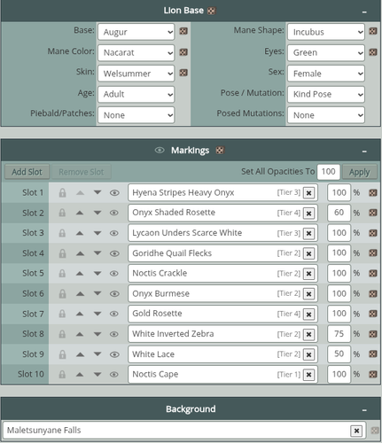Move Slot 7 marking down
The height and width of the screenshot is (443, 382).
(97, 314)
